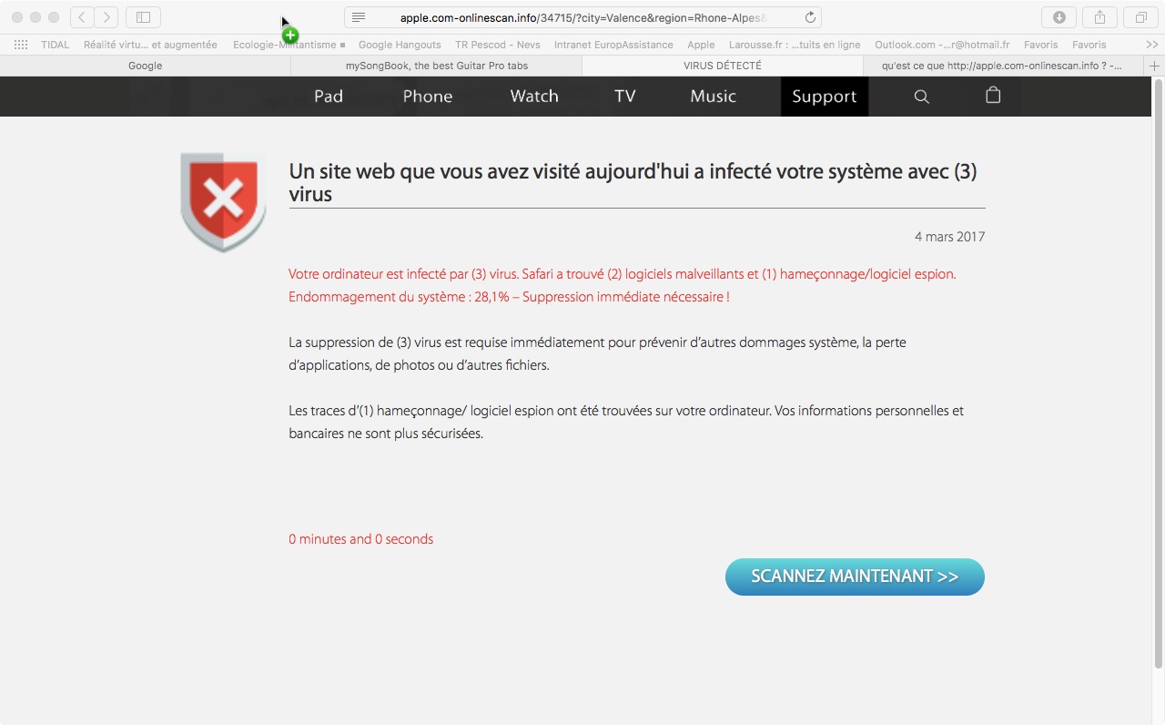Open the Support menu item

pos(825,97)
